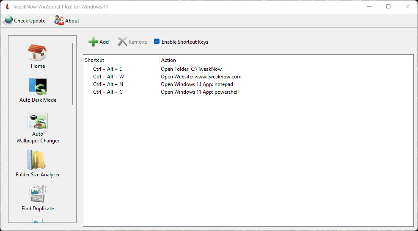Click the Auto Wallpaper Changer label
The width and height of the screenshot is (418, 231).
(38, 137)
